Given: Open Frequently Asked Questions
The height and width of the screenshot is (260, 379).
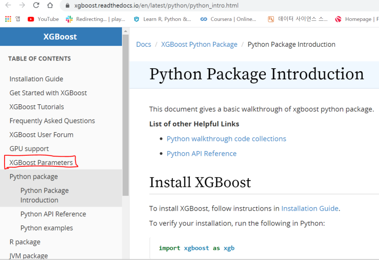Looking at the screenshot, I should 52,121.
